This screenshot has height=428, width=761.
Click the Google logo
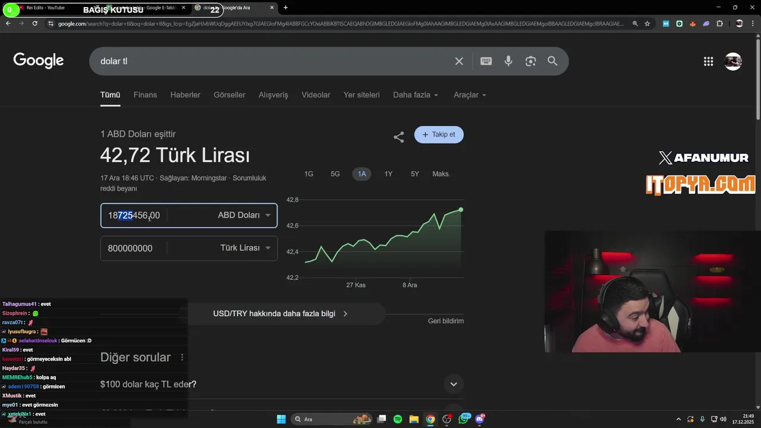(39, 61)
